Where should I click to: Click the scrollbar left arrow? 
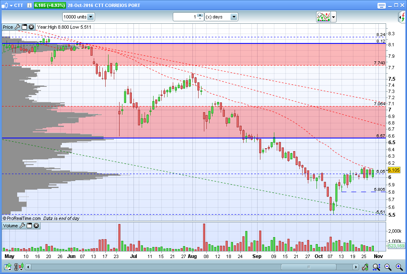(x=28, y=267)
